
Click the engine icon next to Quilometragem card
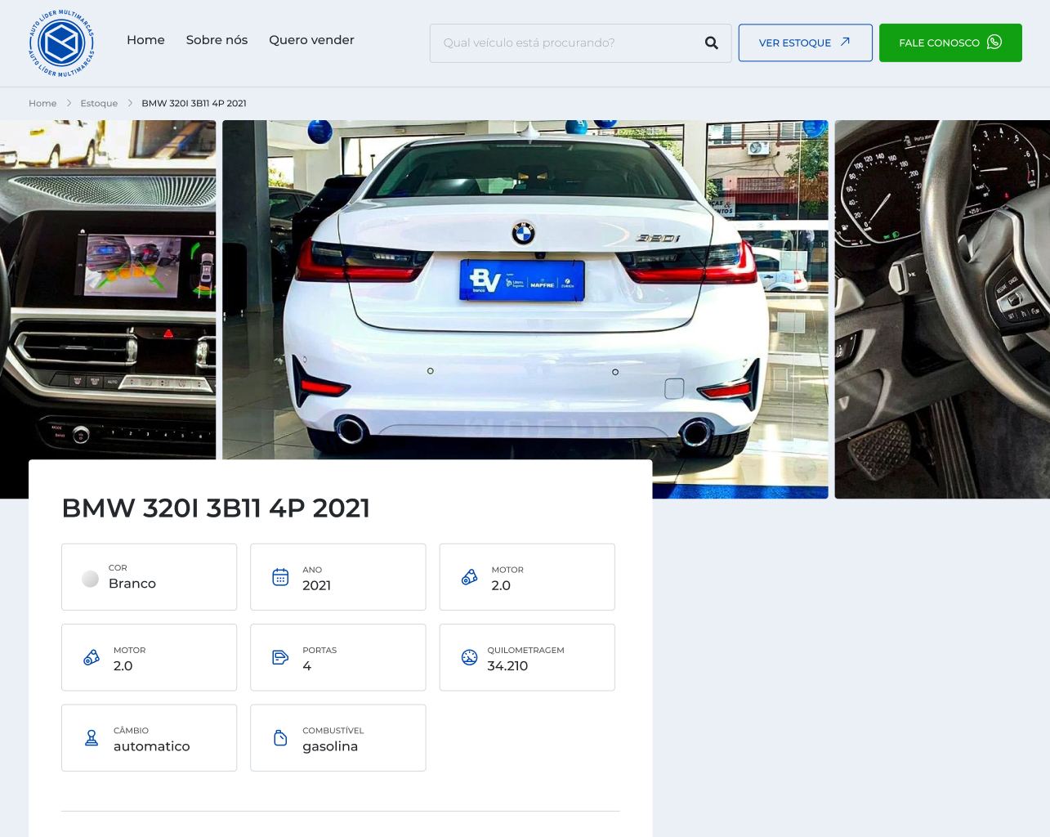click(x=469, y=577)
